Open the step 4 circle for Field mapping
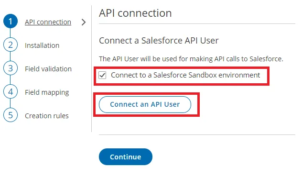The image size is (302, 179). pos(11,91)
